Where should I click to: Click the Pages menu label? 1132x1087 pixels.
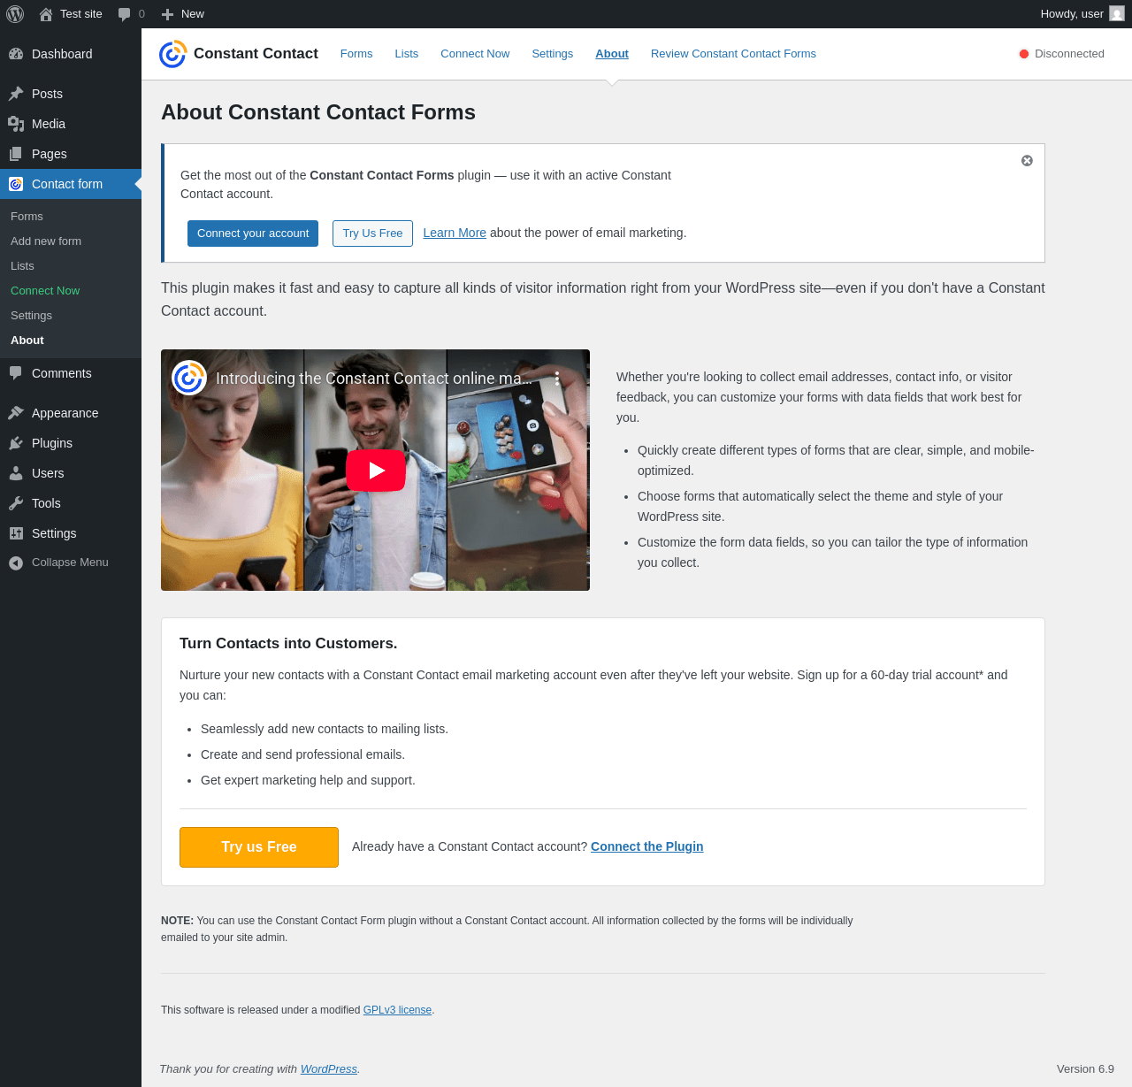(x=50, y=154)
